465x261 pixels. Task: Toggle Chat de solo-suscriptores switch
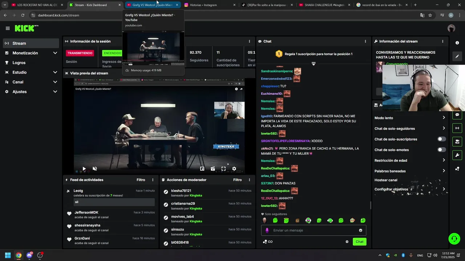pos(441,139)
